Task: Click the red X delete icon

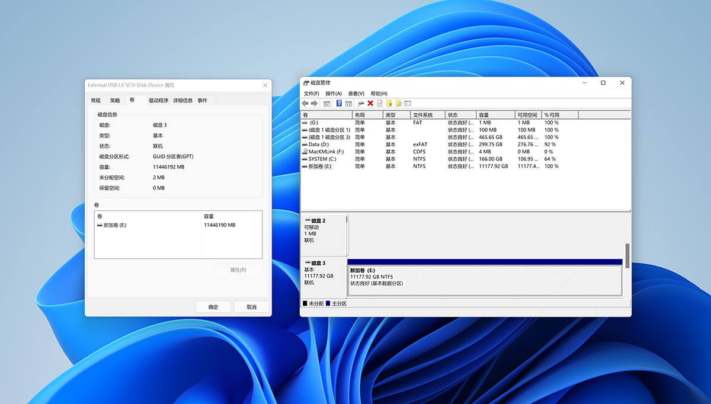Action: pos(370,103)
